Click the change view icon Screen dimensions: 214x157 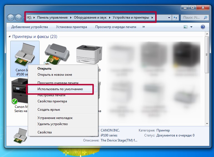click(x=185, y=27)
